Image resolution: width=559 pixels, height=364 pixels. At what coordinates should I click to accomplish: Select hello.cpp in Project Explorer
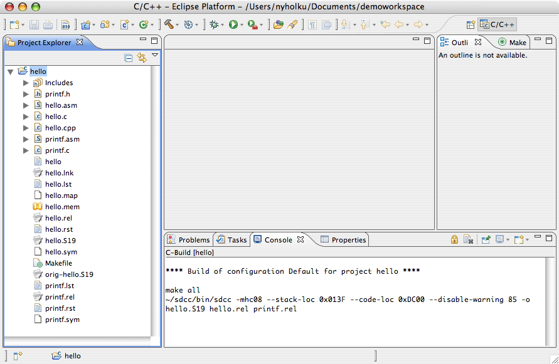(60, 128)
